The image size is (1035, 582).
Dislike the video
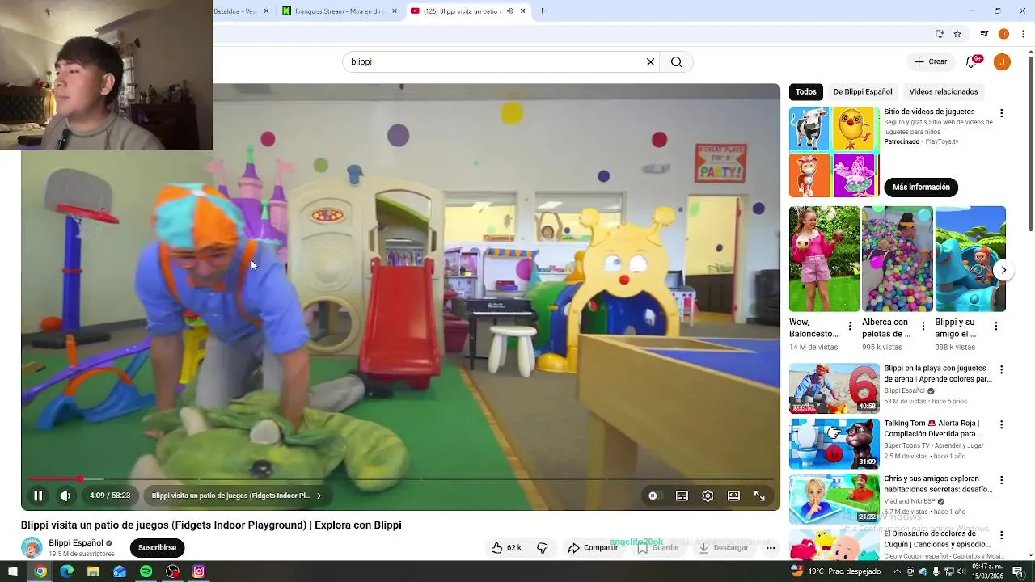click(543, 547)
